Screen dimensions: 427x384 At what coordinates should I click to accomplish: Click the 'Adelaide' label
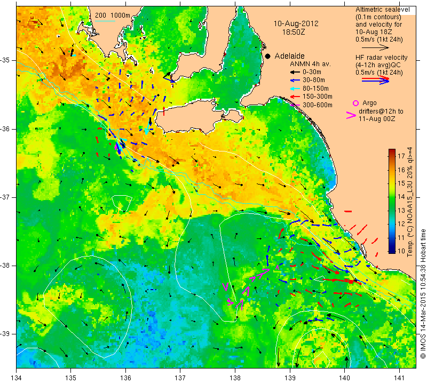[289, 56]
